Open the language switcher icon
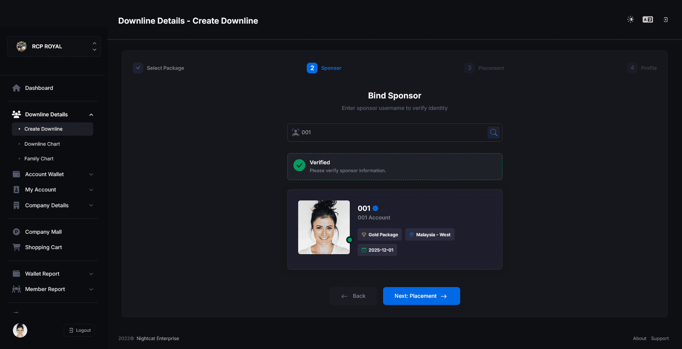Image resolution: width=682 pixels, height=349 pixels. click(x=648, y=19)
